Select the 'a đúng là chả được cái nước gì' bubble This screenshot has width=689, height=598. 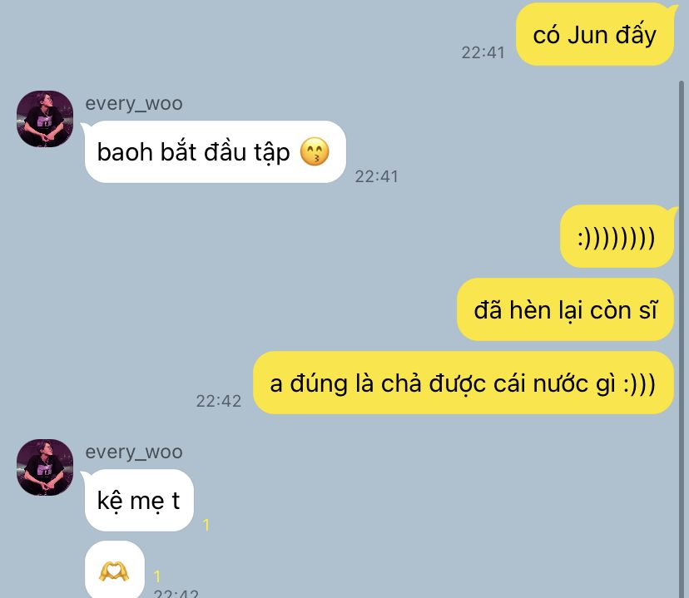coord(463,383)
